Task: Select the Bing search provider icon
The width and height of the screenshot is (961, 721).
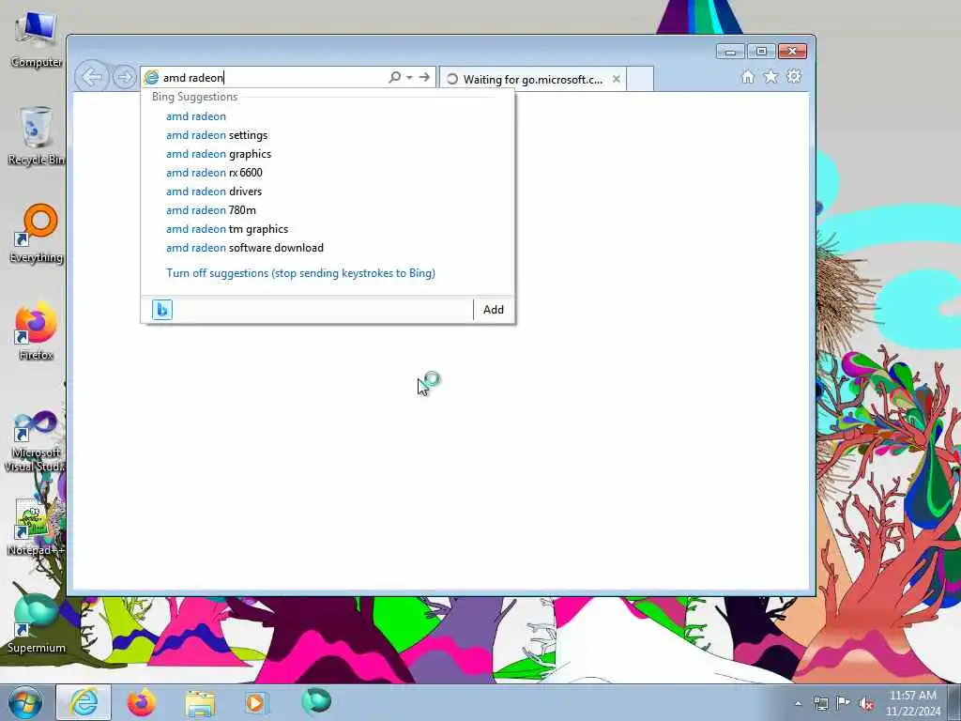Action: pyautogui.click(x=161, y=310)
